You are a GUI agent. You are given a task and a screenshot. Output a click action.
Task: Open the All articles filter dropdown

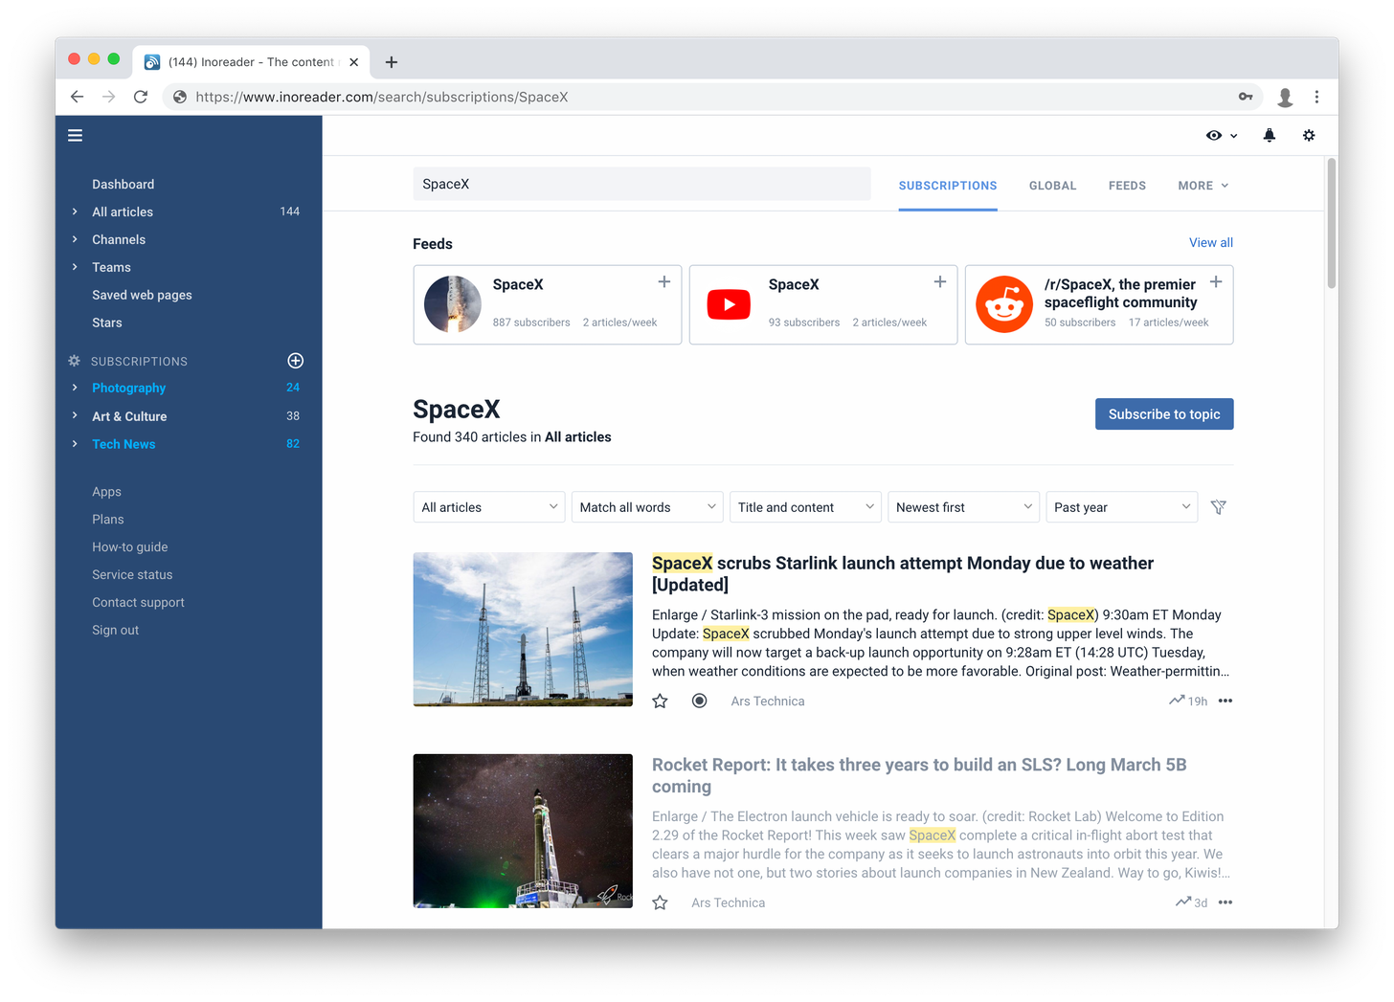click(490, 507)
